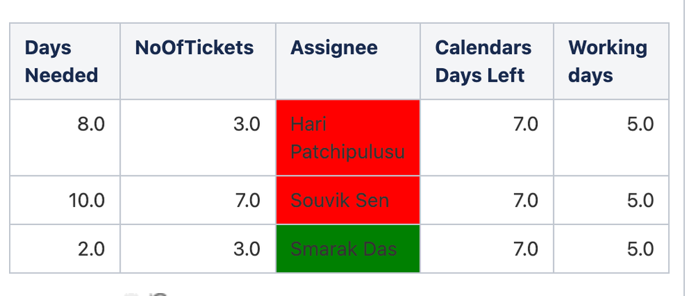
Task: Click the green Smarak Das cell
Action: click(348, 249)
